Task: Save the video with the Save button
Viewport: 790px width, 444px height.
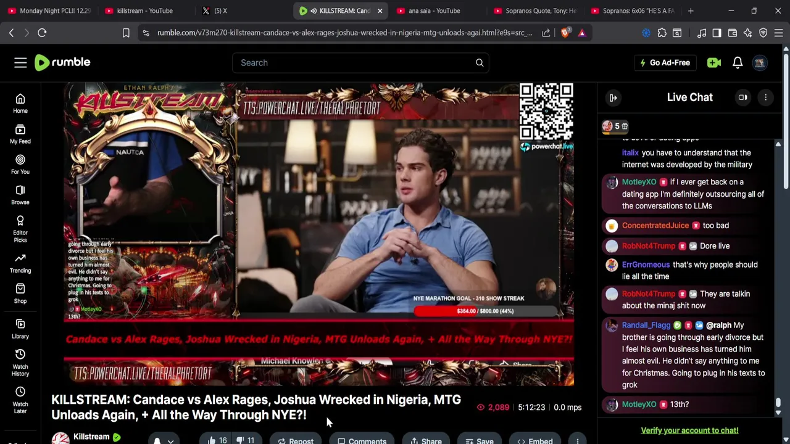Action: [479, 440]
